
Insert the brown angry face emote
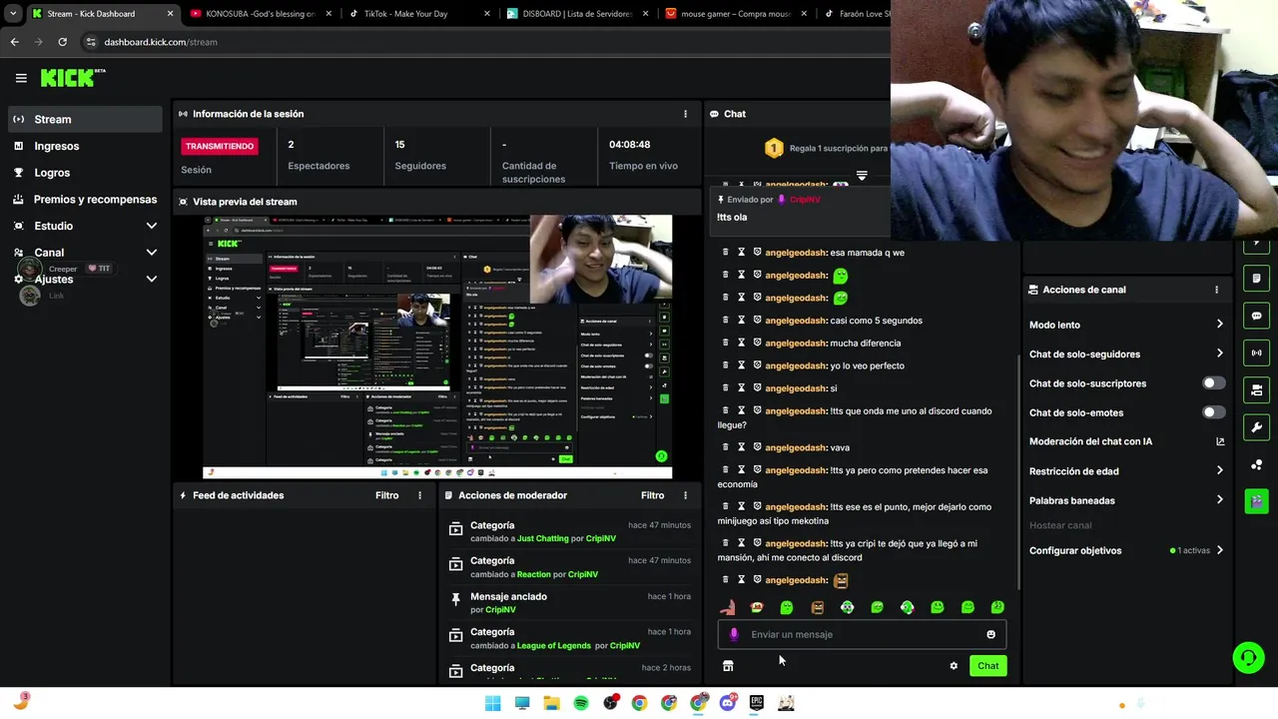(817, 607)
